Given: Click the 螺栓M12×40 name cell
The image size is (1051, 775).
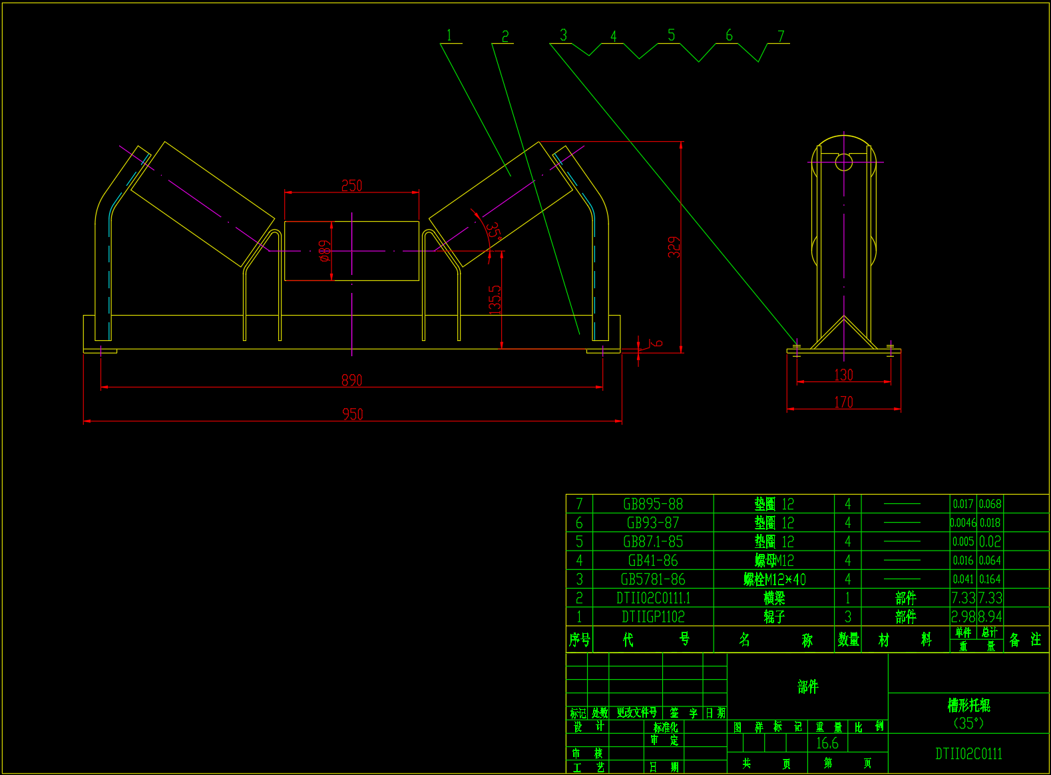Looking at the screenshot, I should click(x=774, y=580).
